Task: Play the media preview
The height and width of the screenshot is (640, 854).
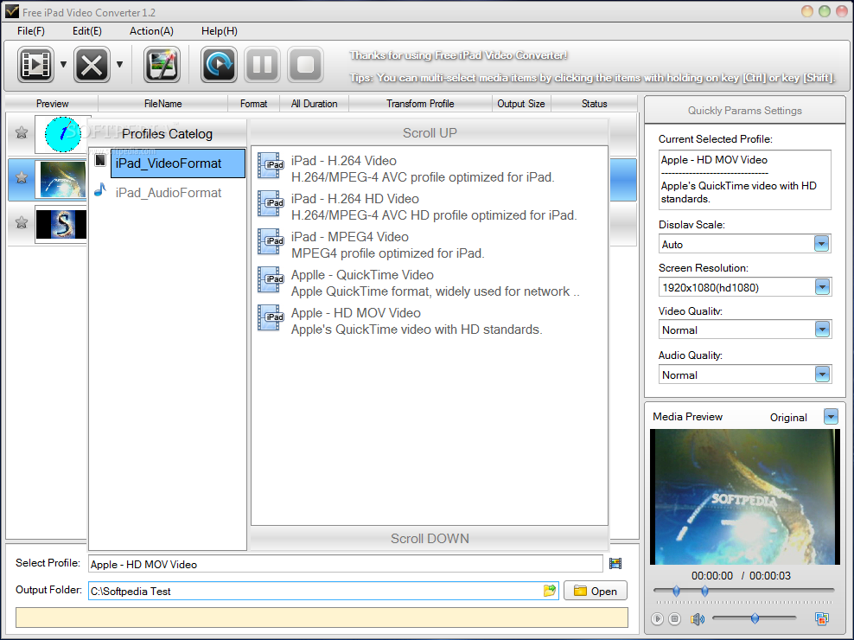Action: coord(658,618)
